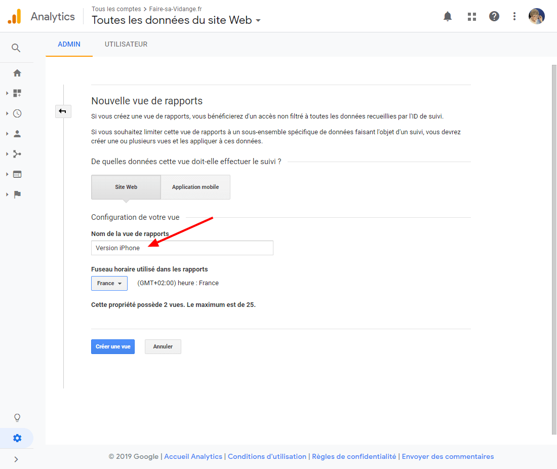Click the Créer une vue button
Image resolution: width=557 pixels, height=469 pixels.
(112, 346)
